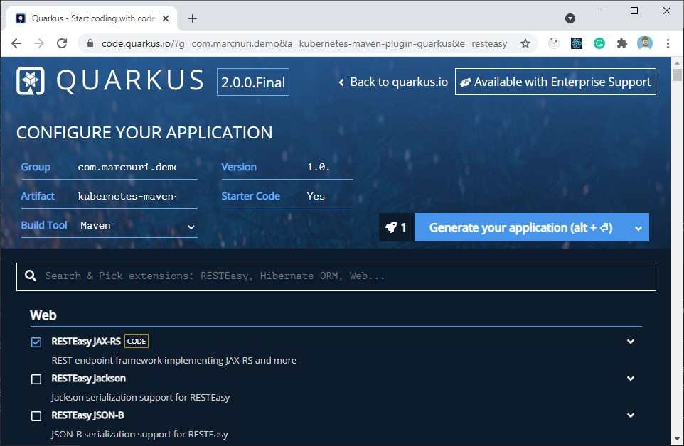View site information padlock icon
This screenshot has height=446, width=684.
point(90,43)
